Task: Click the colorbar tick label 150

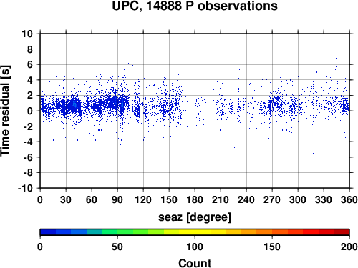Action: (x=272, y=247)
